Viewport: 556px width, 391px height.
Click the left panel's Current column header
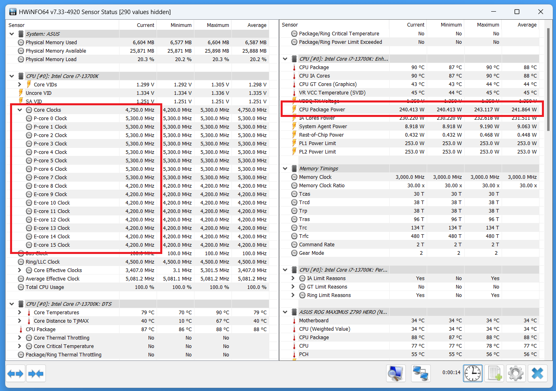[138, 25]
